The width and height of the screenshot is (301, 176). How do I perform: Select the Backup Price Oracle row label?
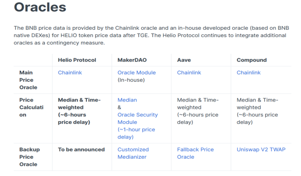point(28,157)
